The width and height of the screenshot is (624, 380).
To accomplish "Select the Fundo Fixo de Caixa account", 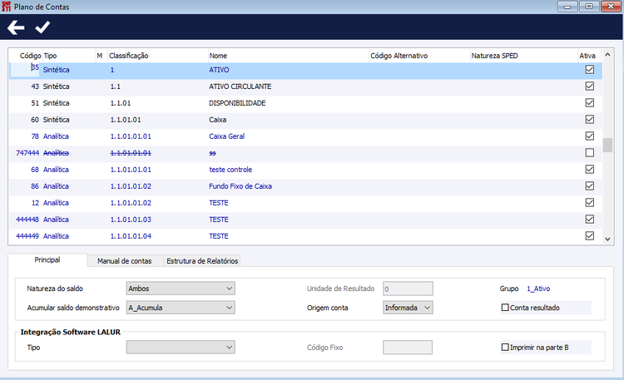I will [240, 186].
